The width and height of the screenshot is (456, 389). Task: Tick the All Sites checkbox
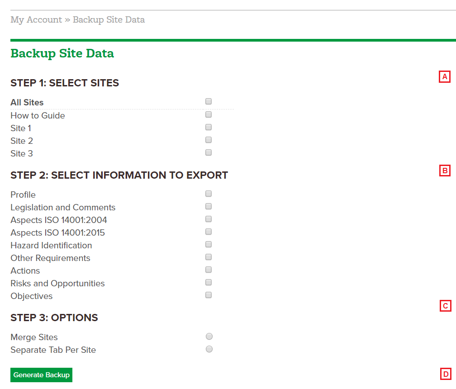coord(209,101)
